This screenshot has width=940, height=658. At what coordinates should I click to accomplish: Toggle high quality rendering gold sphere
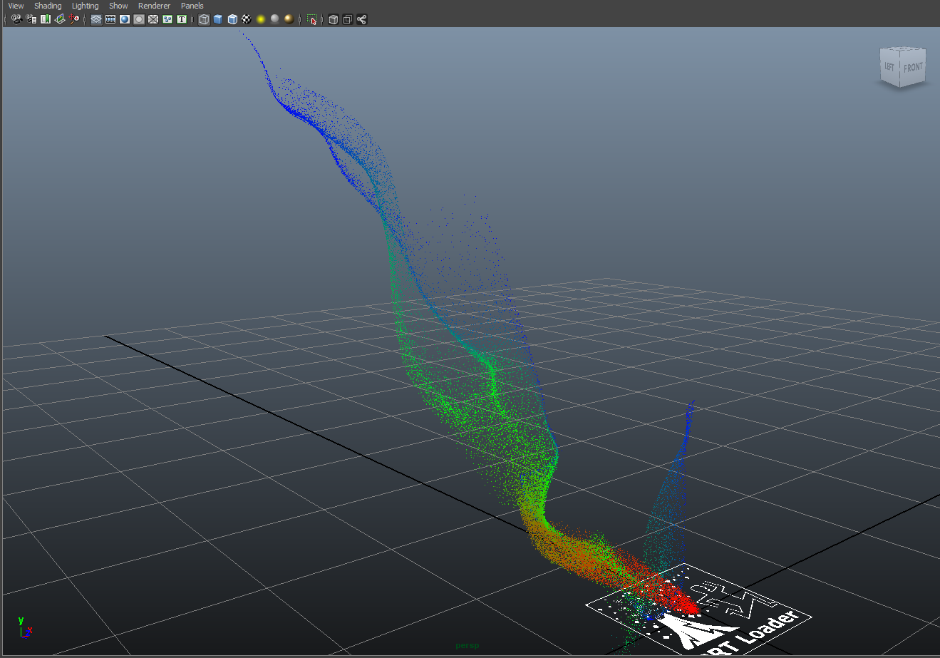[x=289, y=19]
